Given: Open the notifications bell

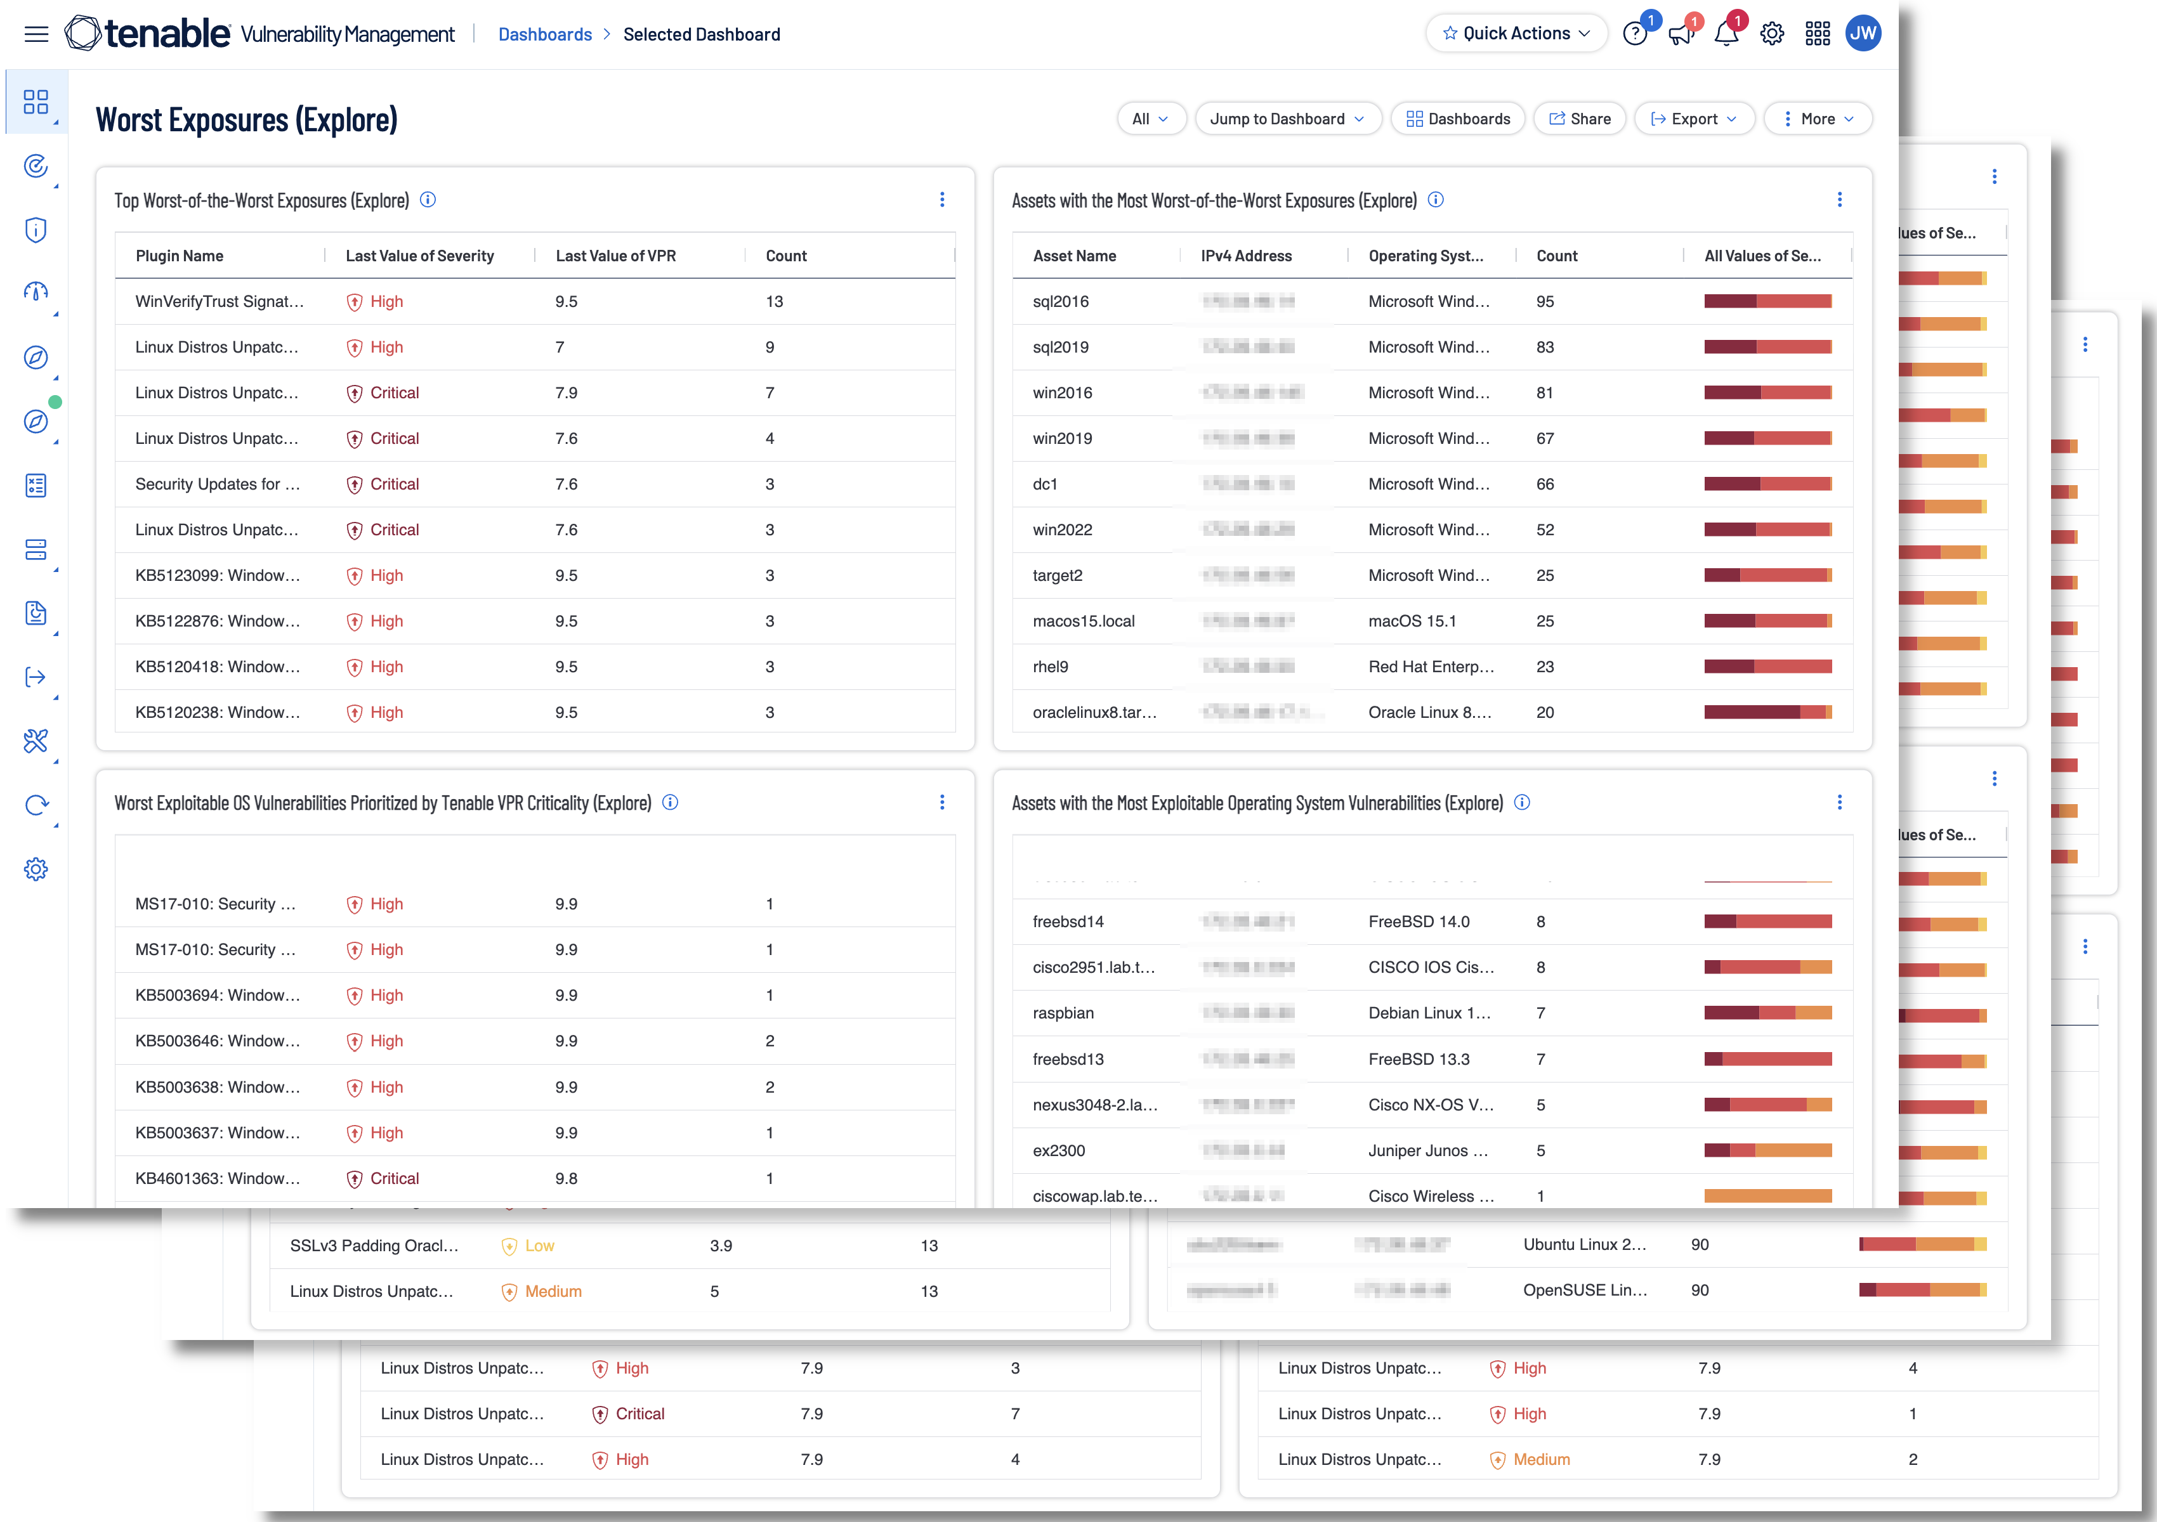Looking at the screenshot, I should [x=1726, y=35].
